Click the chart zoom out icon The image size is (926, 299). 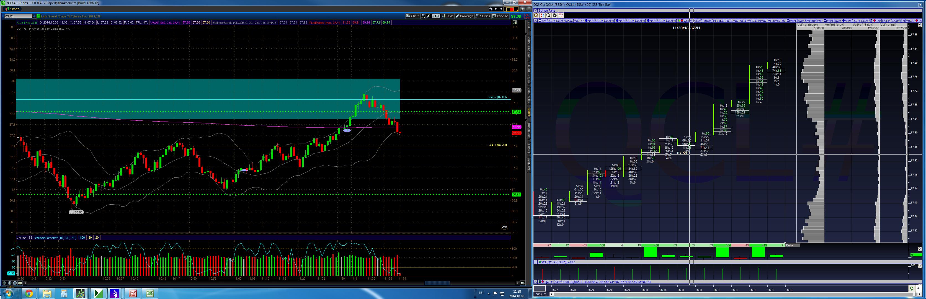point(15,283)
